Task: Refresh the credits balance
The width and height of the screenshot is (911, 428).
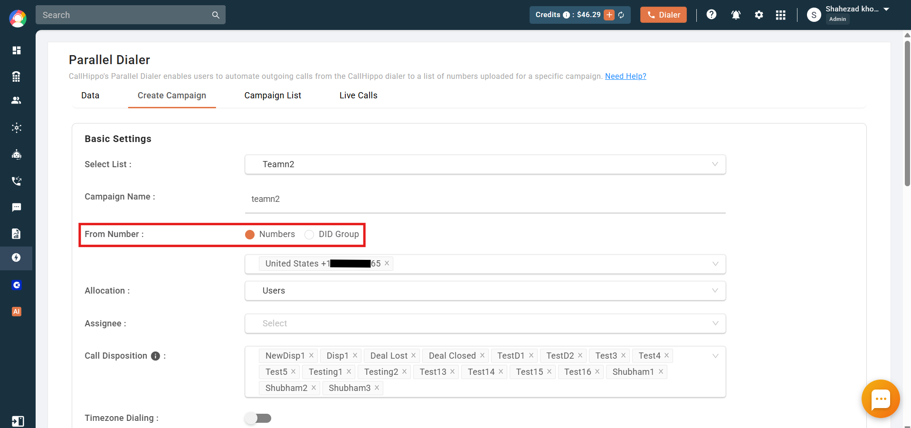Action: 621,15
